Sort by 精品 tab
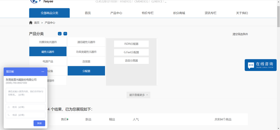Screen dimensions: 280x130 pos(112,120)
